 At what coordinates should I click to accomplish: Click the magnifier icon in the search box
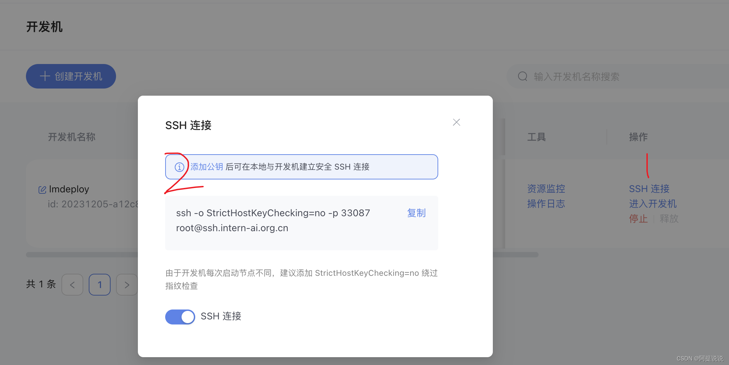(x=522, y=76)
